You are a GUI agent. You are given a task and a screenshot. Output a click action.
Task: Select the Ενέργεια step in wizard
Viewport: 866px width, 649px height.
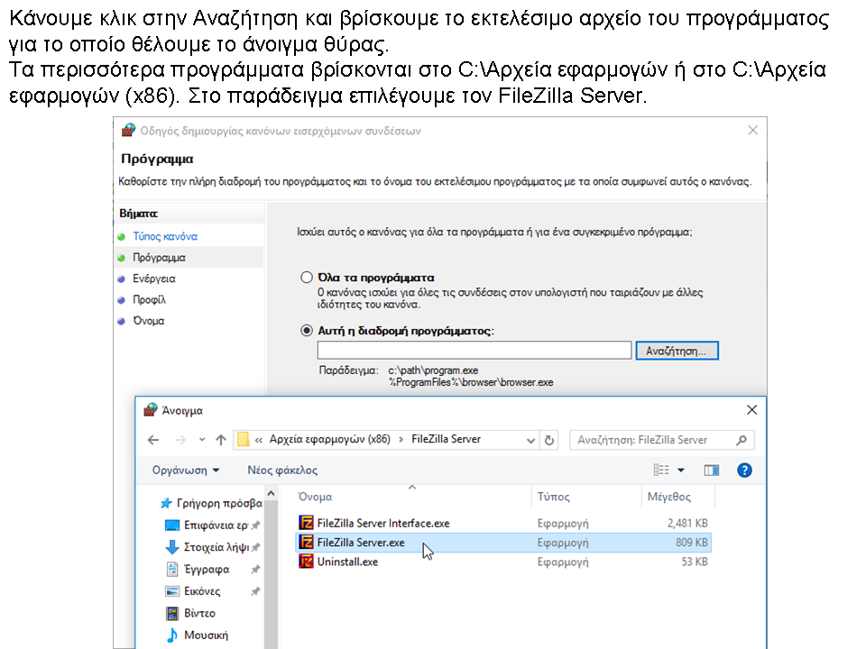[153, 279]
